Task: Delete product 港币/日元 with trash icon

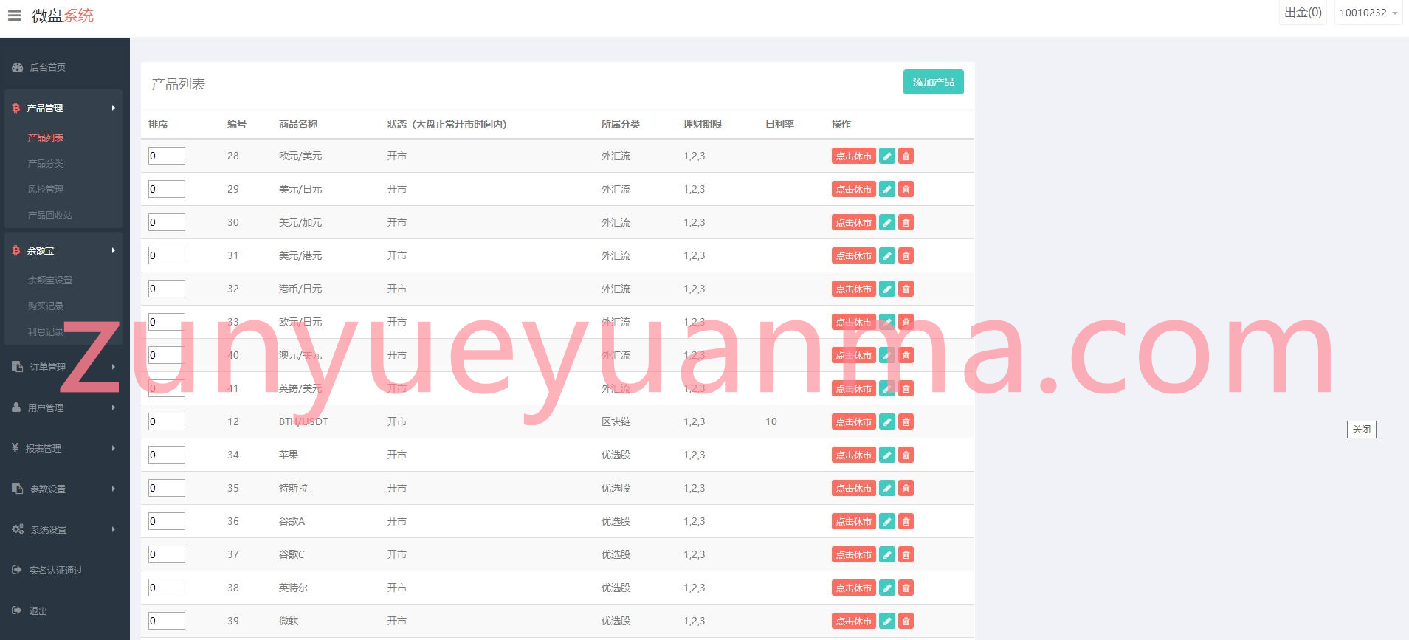Action: point(906,289)
